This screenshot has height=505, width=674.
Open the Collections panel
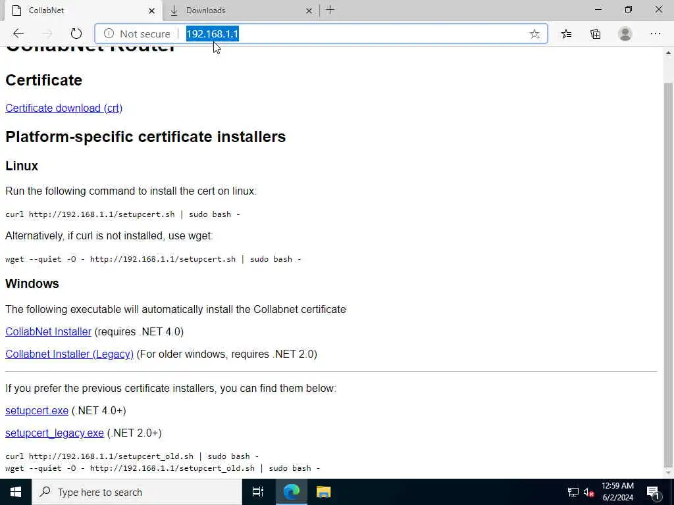click(x=595, y=34)
